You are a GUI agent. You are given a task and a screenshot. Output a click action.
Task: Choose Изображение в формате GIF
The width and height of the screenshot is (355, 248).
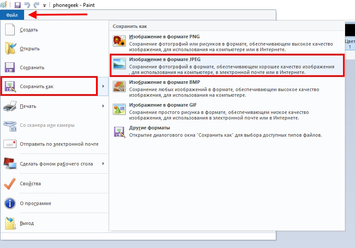pyautogui.click(x=227, y=111)
